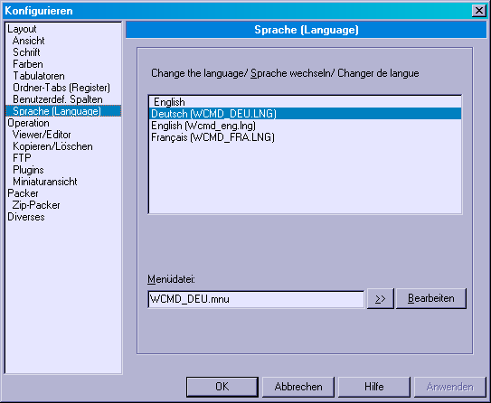Image resolution: width=491 pixels, height=403 pixels.
Task: Open help via the Hilfe button
Action: tap(374, 387)
